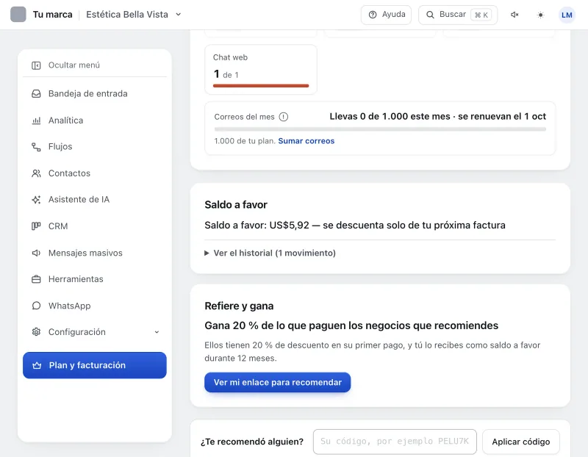Viewport: 588px width, 457px height.
Task: Click the info icon next to Correos del mes
Action: click(284, 117)
